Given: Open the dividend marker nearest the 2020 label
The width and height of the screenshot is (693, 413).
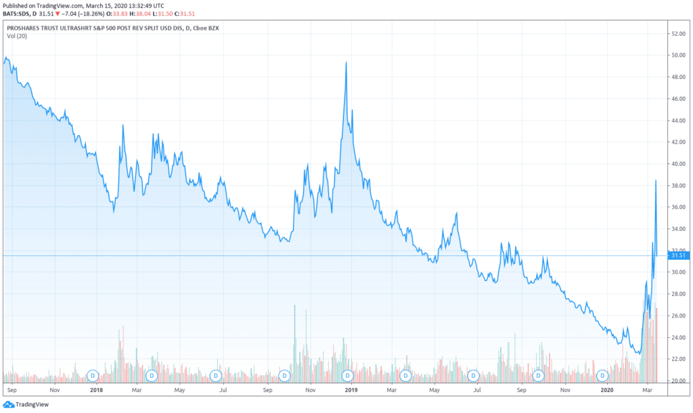Looking at the screenshot, I should click(602, 376).
